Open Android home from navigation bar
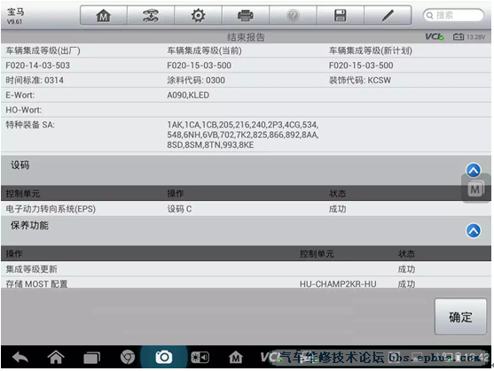Screen dimensions: 494x371 56,357
